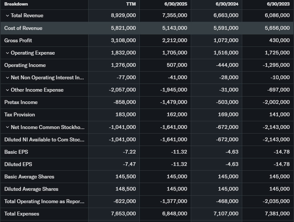The width and height of the screenshot is (294, 222).
Task: Expand Net Non Operating Interest chevron
Action: coord(7,78)
